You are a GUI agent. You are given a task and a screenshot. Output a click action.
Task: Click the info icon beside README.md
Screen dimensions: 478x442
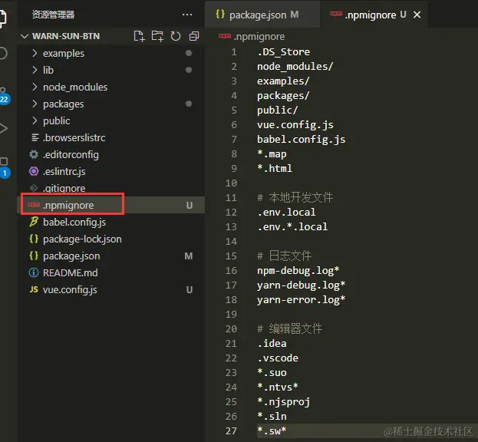click(34, 272)
